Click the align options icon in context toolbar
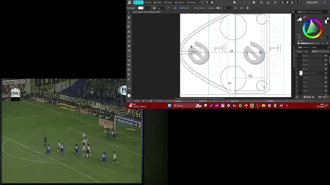Screen dimensions: 330x185 click(175, 8)
